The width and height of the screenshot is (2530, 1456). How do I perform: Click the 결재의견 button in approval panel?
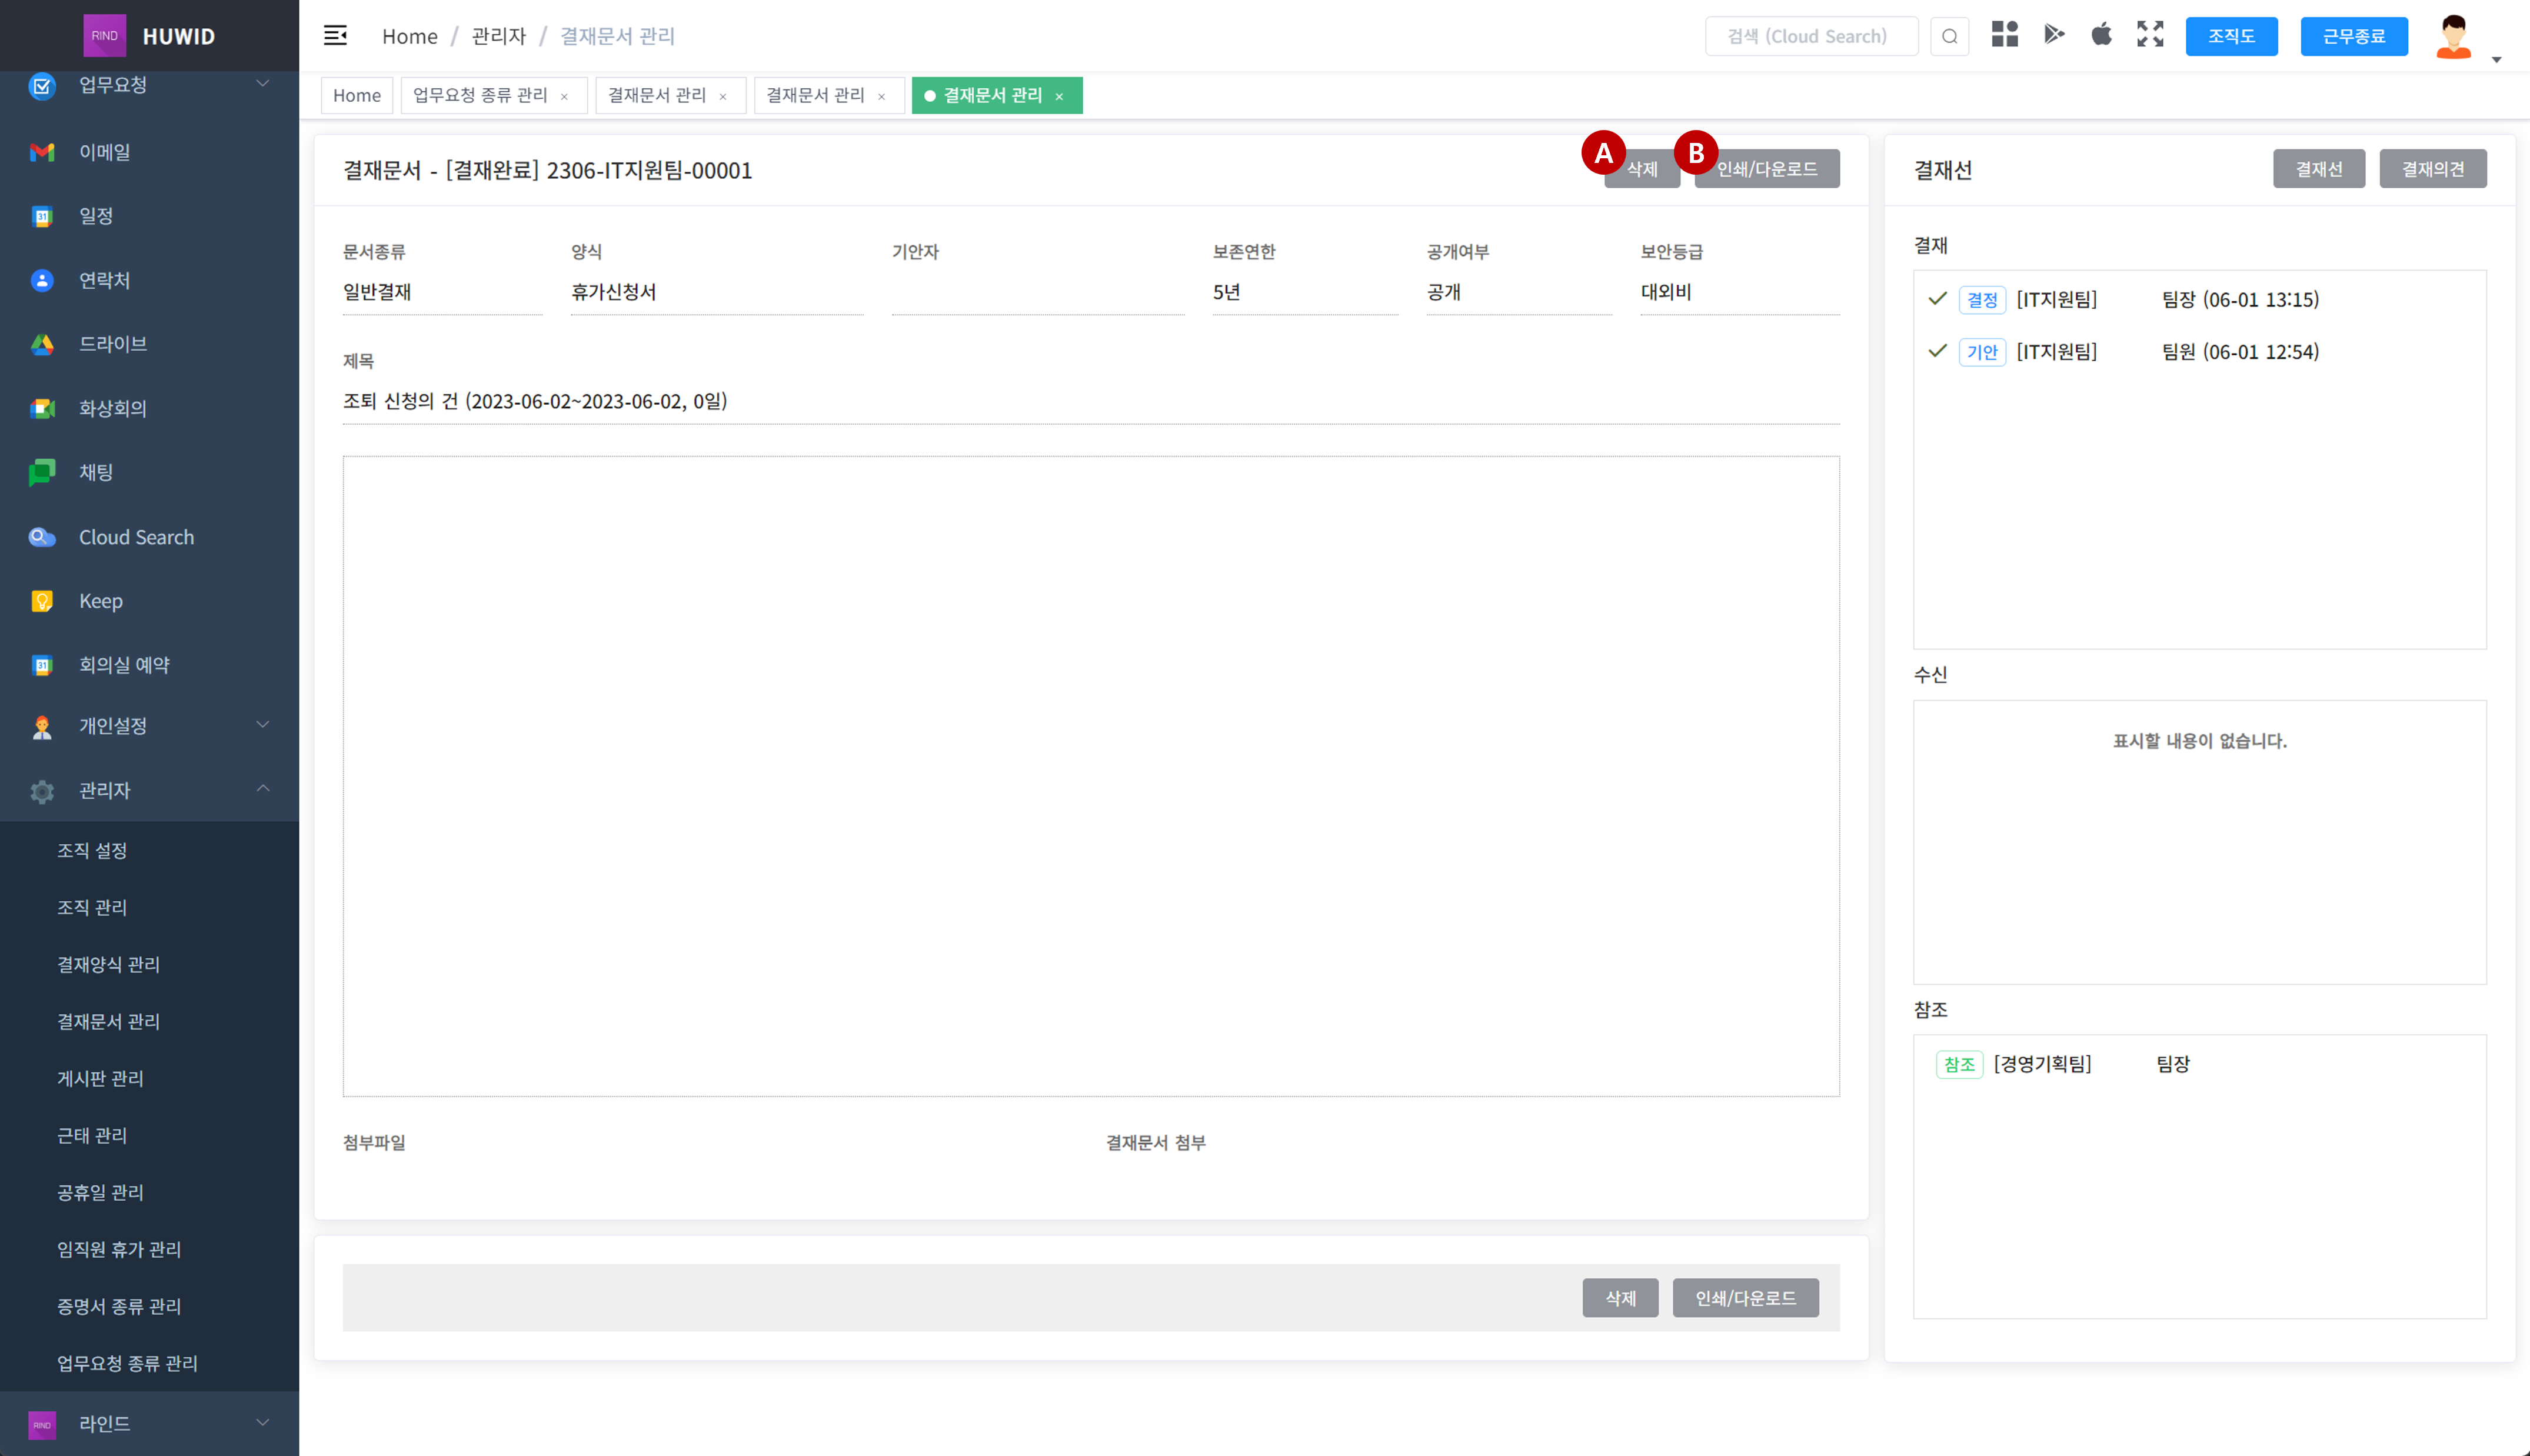[x=2432, y=169]
